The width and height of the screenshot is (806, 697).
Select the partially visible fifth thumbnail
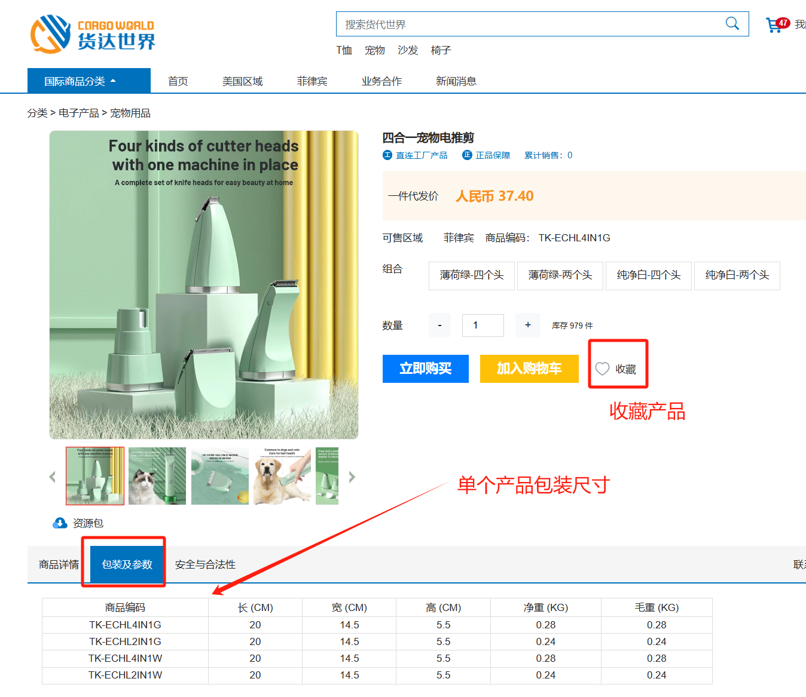tap(327, 476)
